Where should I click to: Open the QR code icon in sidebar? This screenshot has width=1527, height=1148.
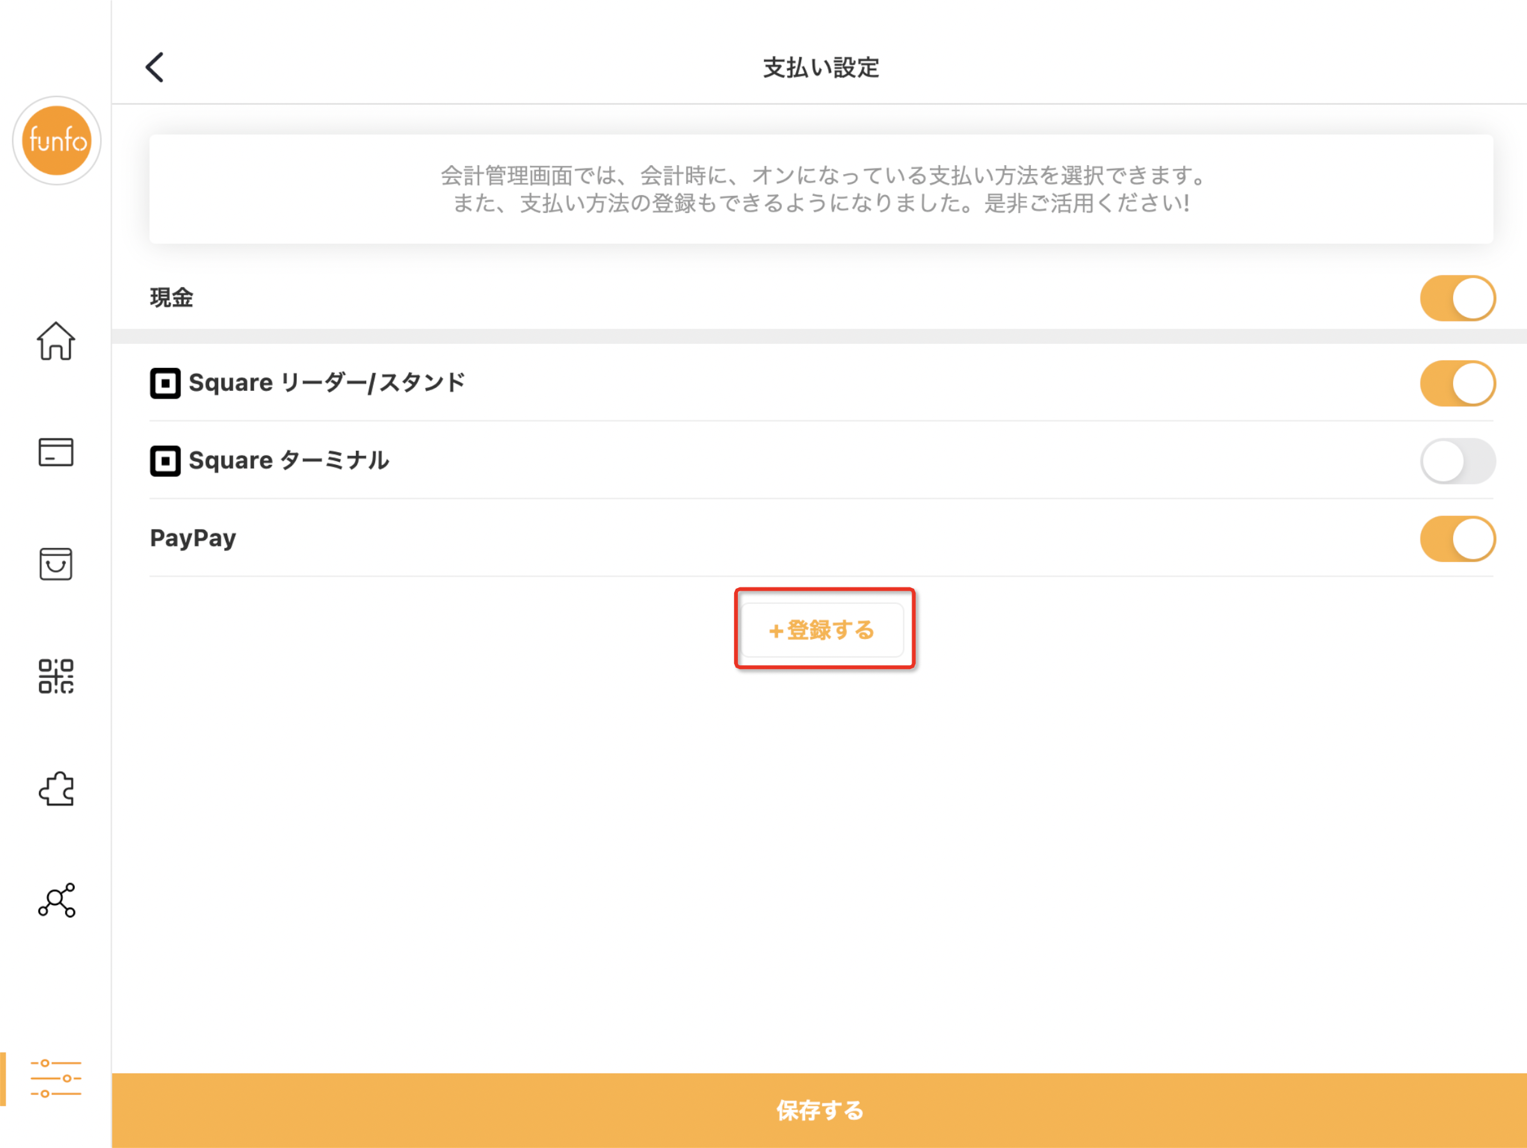point(56,676)
